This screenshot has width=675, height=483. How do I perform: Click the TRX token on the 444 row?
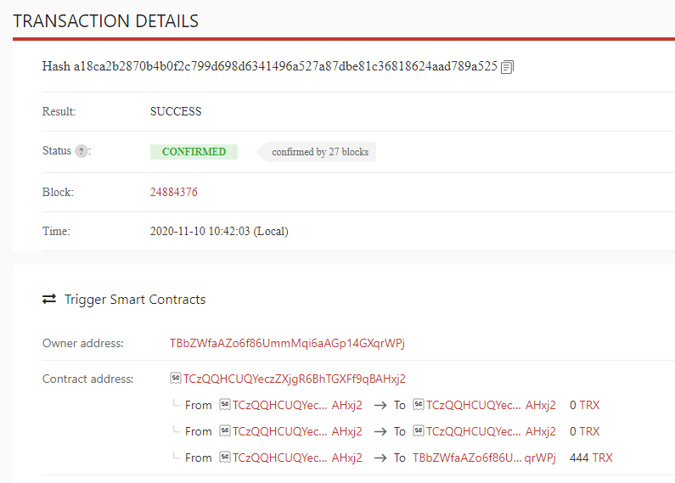coord(602,458)
